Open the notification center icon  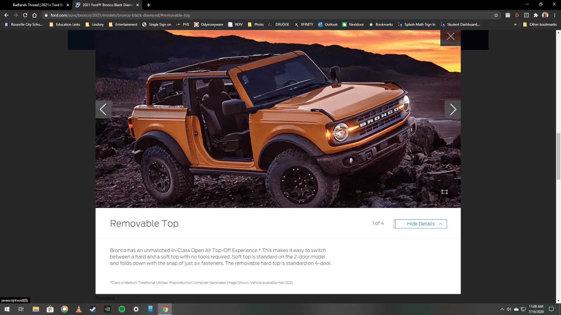(551, 309)
